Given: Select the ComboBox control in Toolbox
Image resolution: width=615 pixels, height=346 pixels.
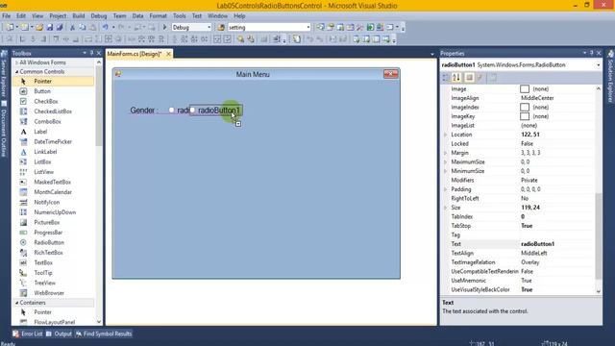Looking at the screenshot, I should point(53,122).
